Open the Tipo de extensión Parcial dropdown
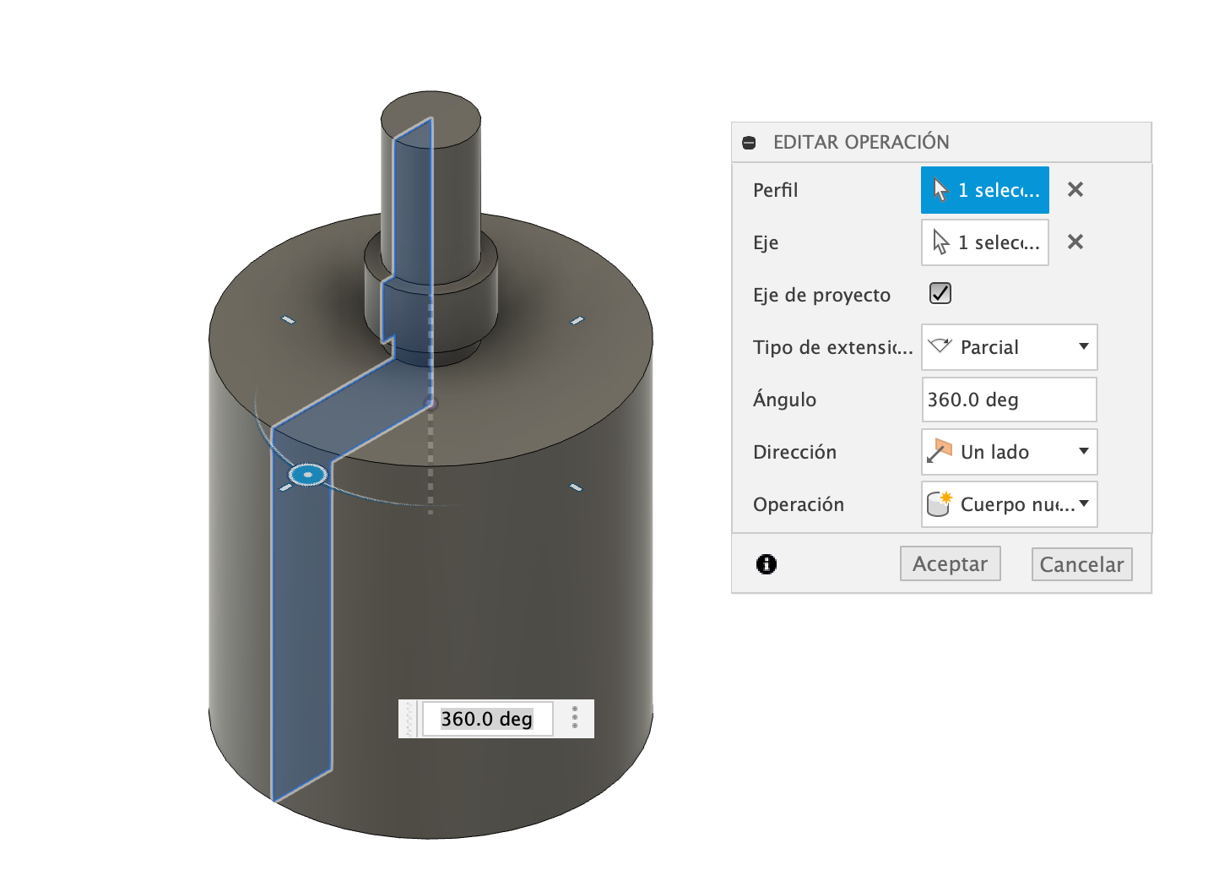1219x892 pixels. pos(1010,347)
